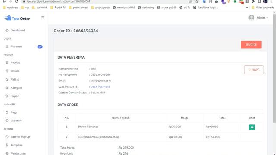Click the Desain paint icon

pyautogui.click(x=7, y=71)
